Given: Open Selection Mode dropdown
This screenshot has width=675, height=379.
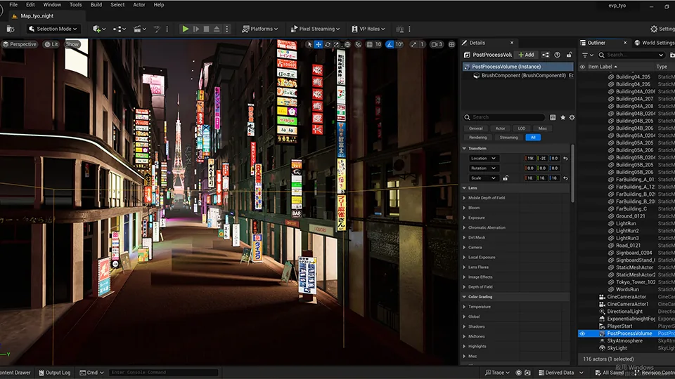Looking at the screenshot, I should click(x=53, y=29).
